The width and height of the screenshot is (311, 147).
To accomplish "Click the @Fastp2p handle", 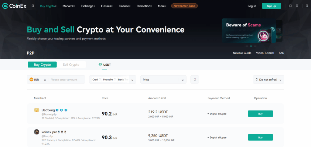I will click(x=47, y=136).
